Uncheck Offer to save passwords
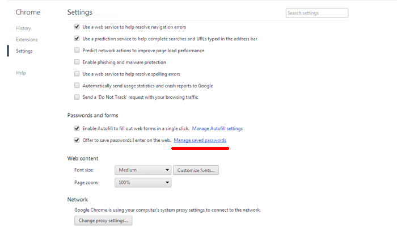The width and height of the screenshot is (397, 227). [x=77, y=140]
